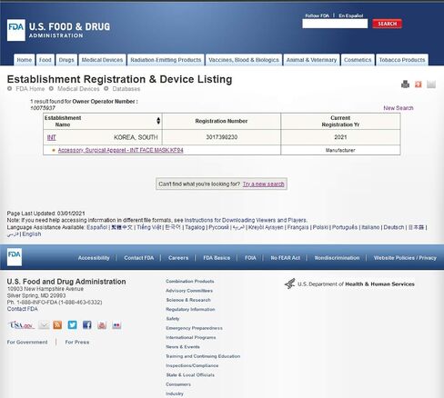The height and width of the screenshot is (398, 444).
Task: Click the USA.gov logo
Action: pos(21,325)
